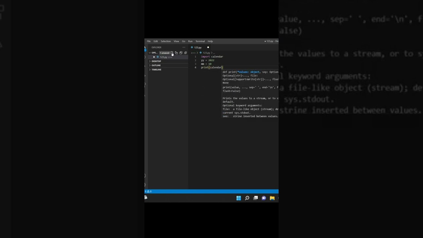Click line 3 'mm = 10'
The width and height of the screenshot is (423, 238).
206,64
